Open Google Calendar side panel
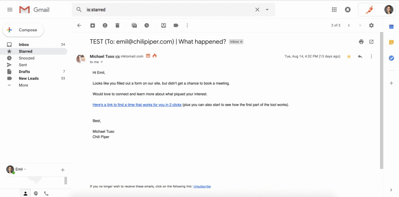The height and width of the screenshot is (197, 399). coord(391,27)
